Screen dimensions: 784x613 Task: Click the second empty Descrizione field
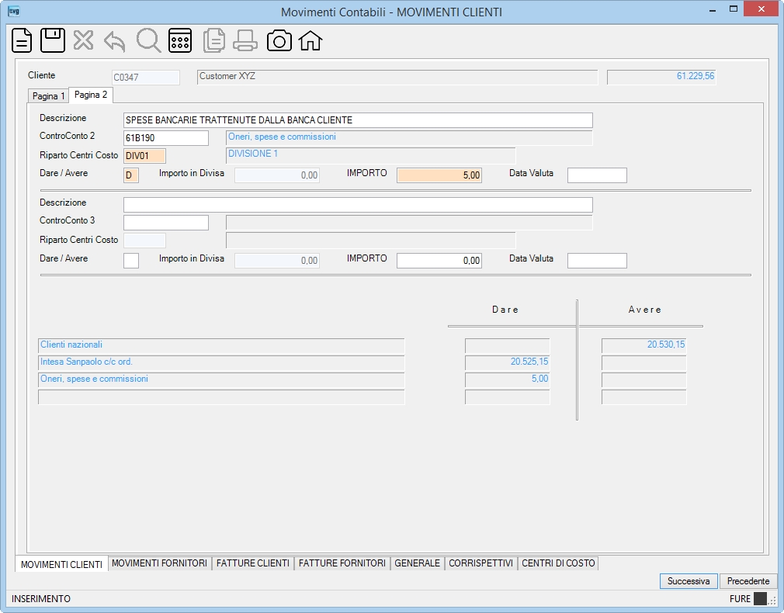tap(358, 205)
